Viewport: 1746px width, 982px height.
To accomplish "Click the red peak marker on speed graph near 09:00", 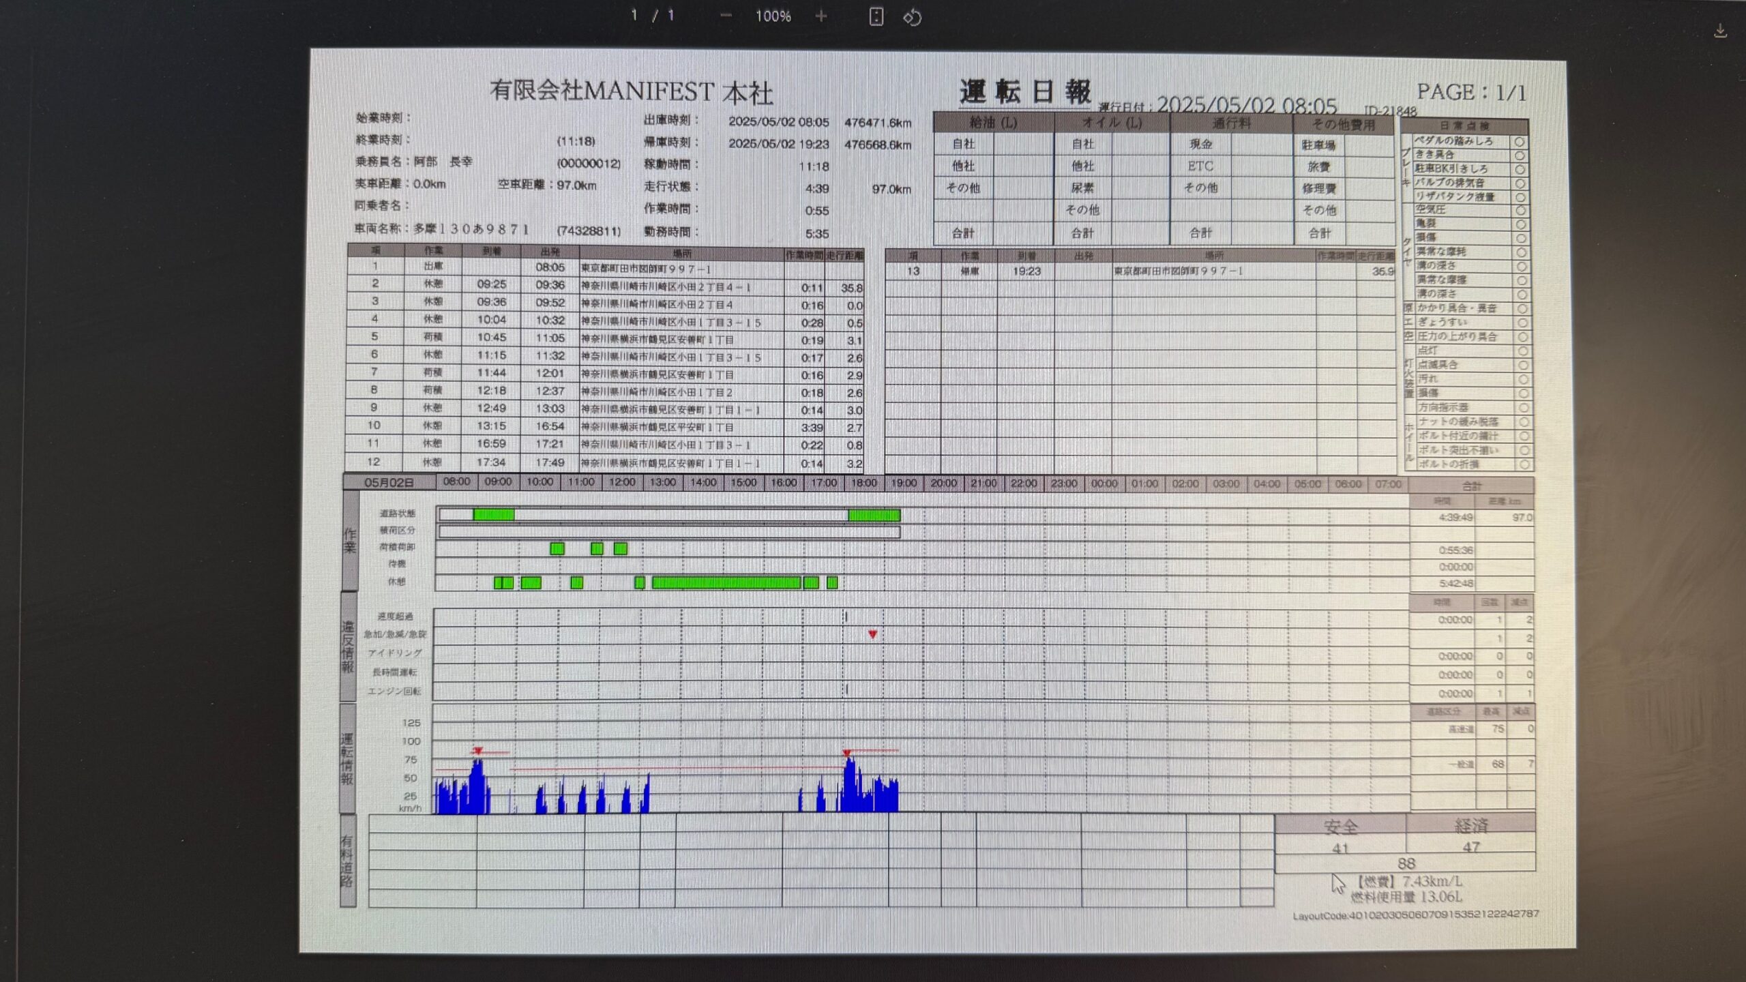I will pyautogui.click(x=478, y=750).
